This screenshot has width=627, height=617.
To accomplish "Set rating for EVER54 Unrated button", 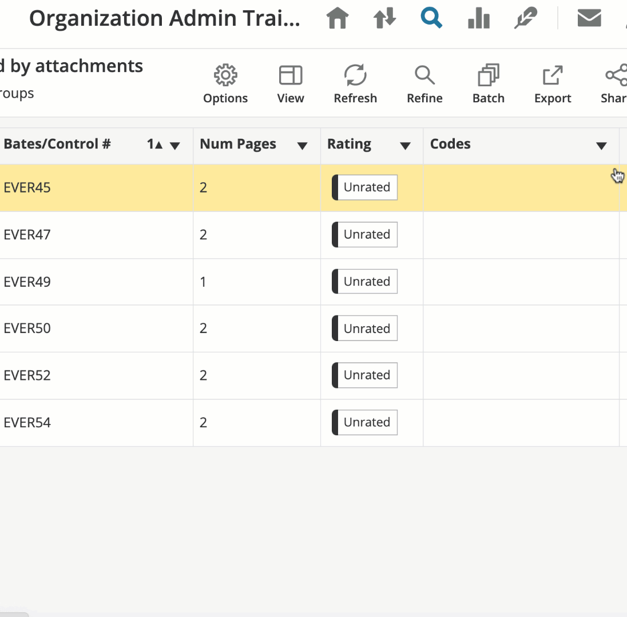I will coord(364,422).
